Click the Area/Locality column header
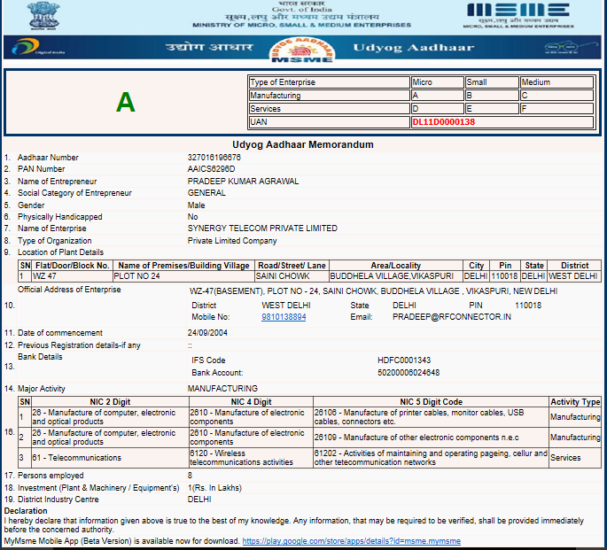This screenshot has height=550, width=607. coord(396,266)
